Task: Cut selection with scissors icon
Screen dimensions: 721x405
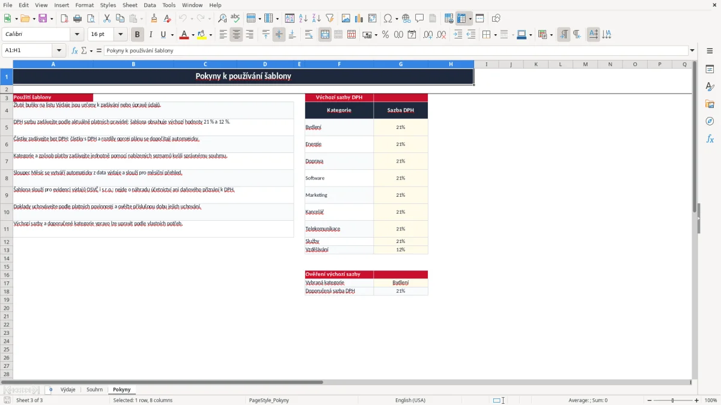Action: (107, 19)
